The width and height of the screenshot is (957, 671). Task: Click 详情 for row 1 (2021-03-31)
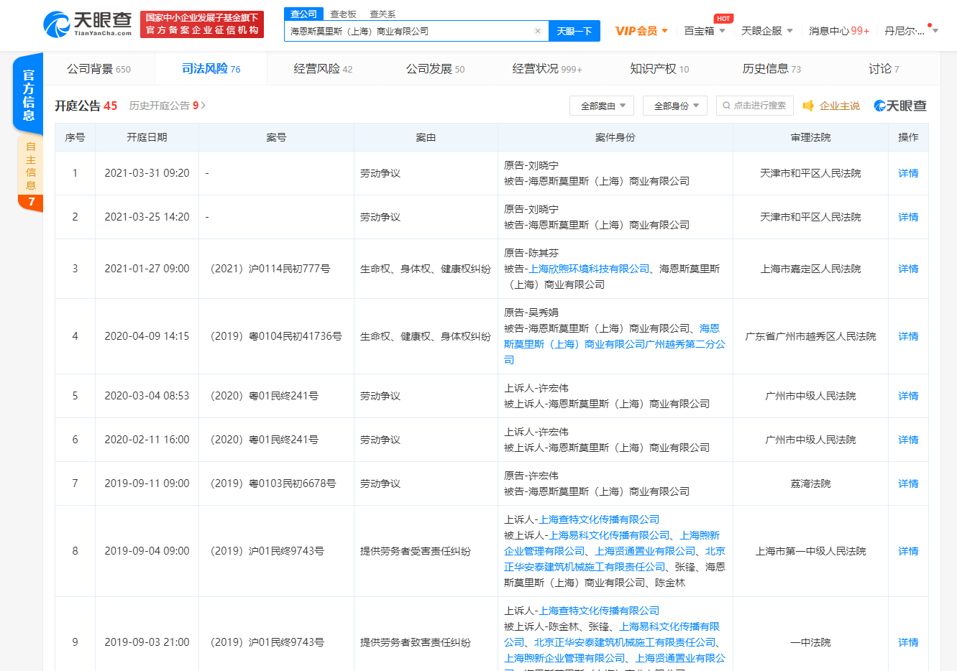pos(908,173)
